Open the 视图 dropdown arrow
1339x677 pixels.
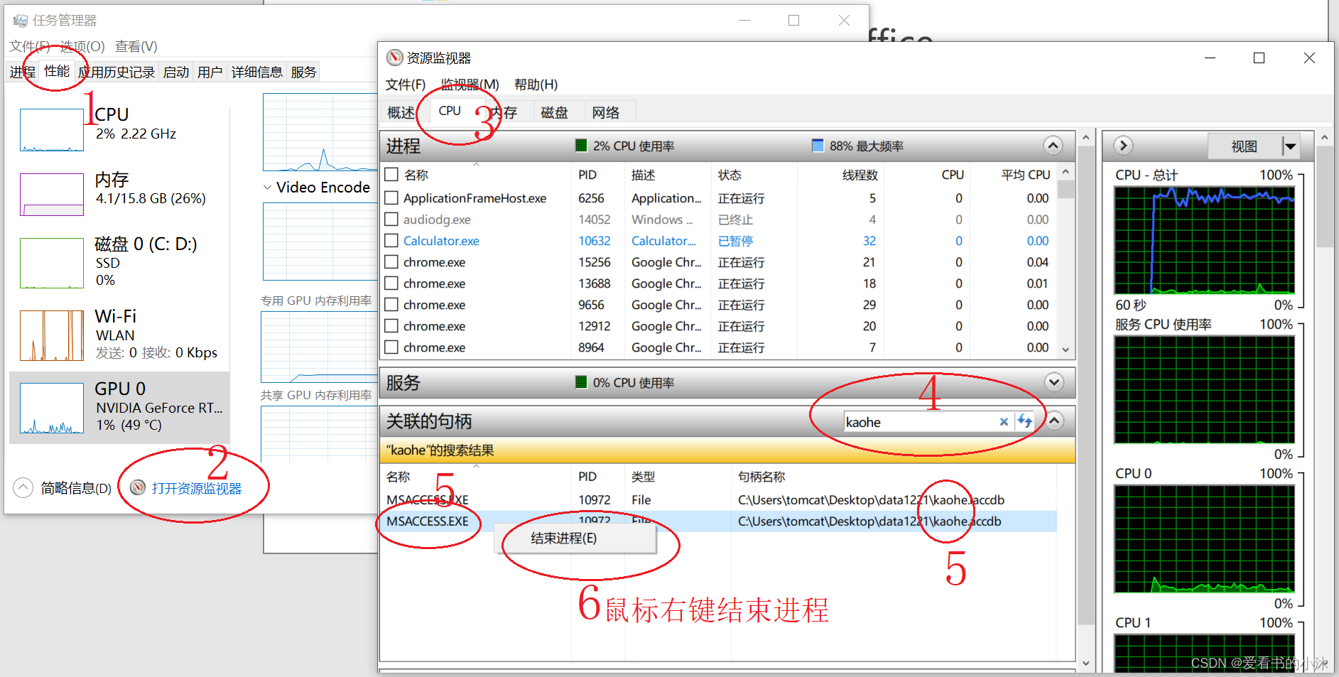pos(1291,146)
